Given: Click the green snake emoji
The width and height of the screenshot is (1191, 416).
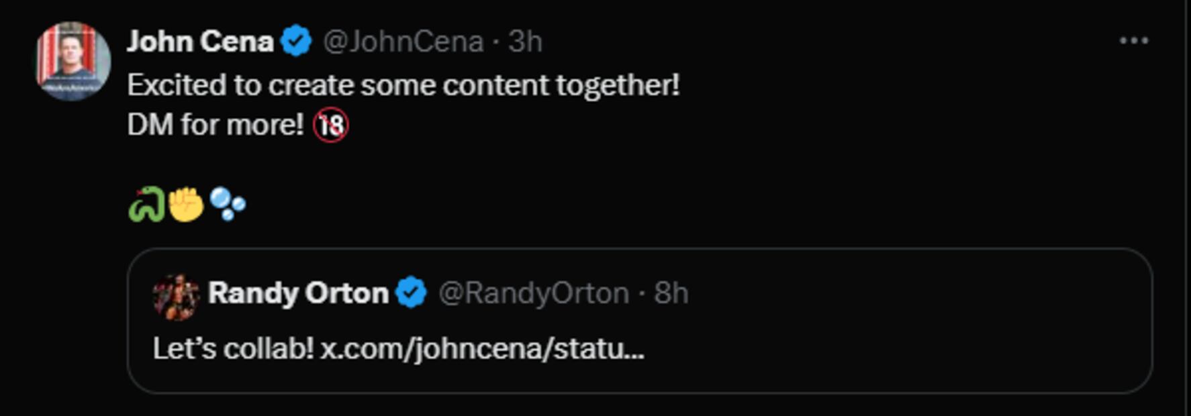Looking at the screenshot, I should point(146,204).
